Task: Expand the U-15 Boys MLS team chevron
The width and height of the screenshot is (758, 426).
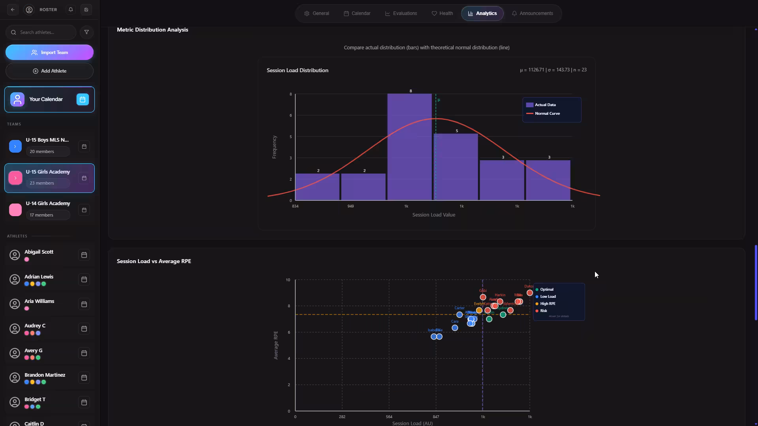Action: point(15,146)
